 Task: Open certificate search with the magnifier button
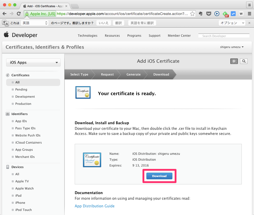(x=244, y=61)
